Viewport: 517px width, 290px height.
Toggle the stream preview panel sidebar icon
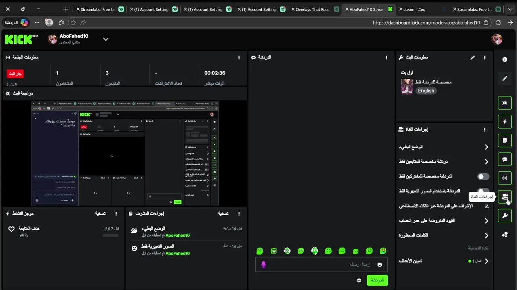pyautogui.click(x=505, y=103)
